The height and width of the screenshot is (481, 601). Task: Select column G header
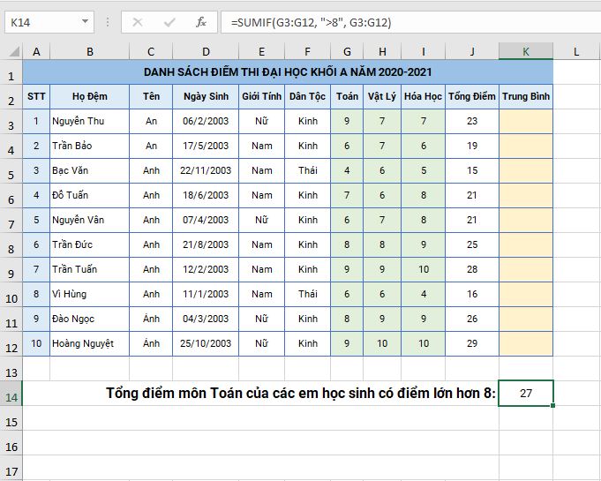tap(347, 51)
